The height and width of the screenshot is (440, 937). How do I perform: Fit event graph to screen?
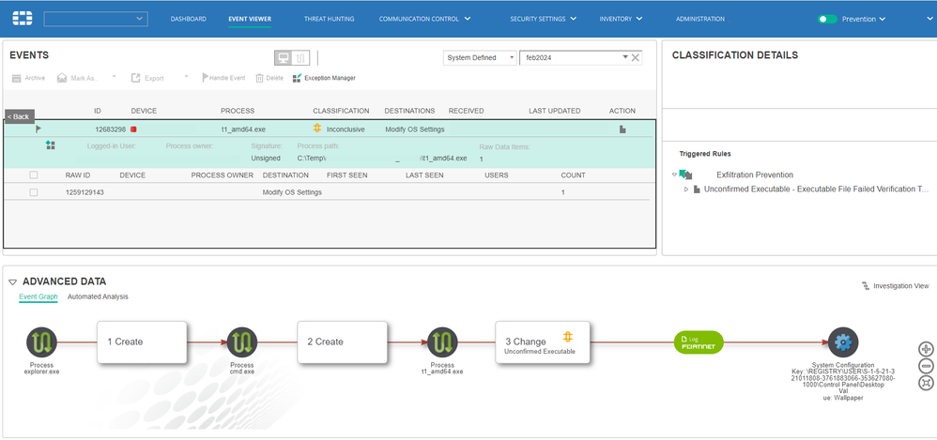(927, 383)
